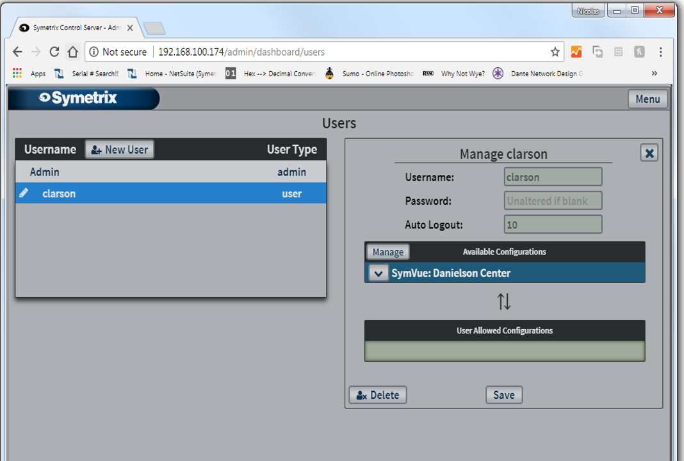Open the Apps bookmark shortcut
684x461 pixels.
pos(29,74)
